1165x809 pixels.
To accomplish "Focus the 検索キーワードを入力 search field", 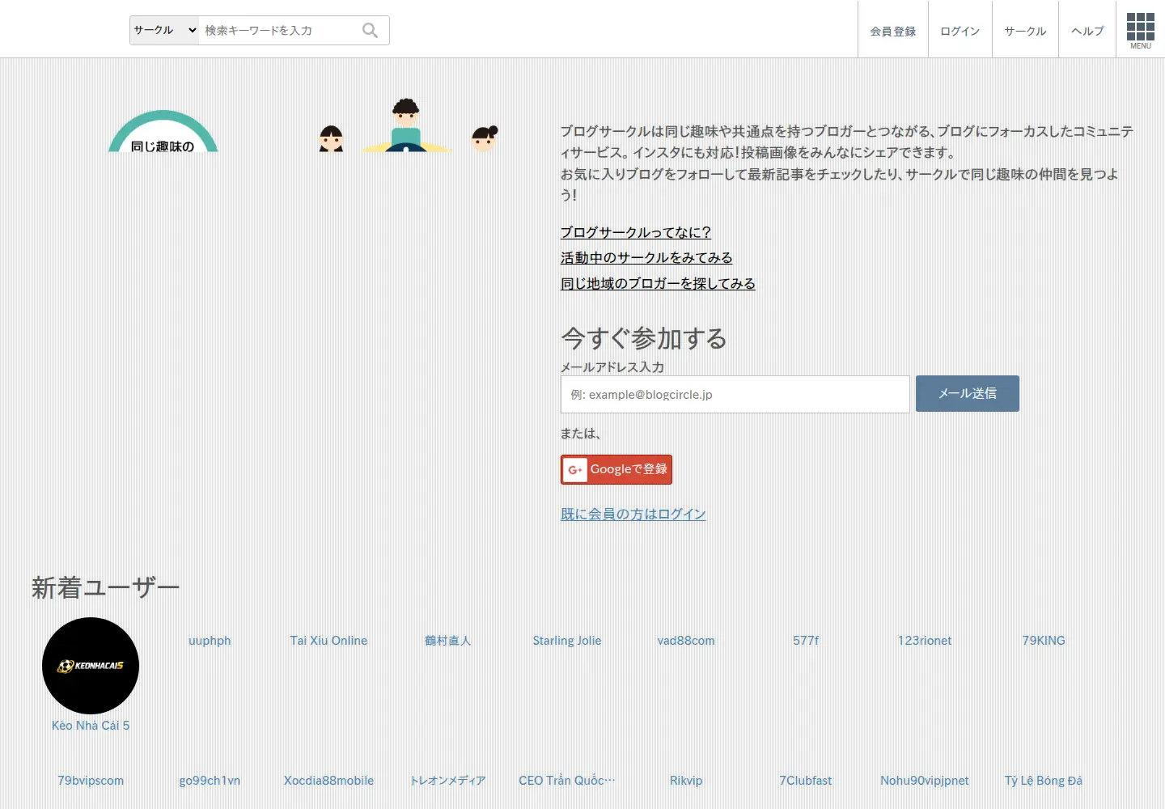I will point(277,31).
